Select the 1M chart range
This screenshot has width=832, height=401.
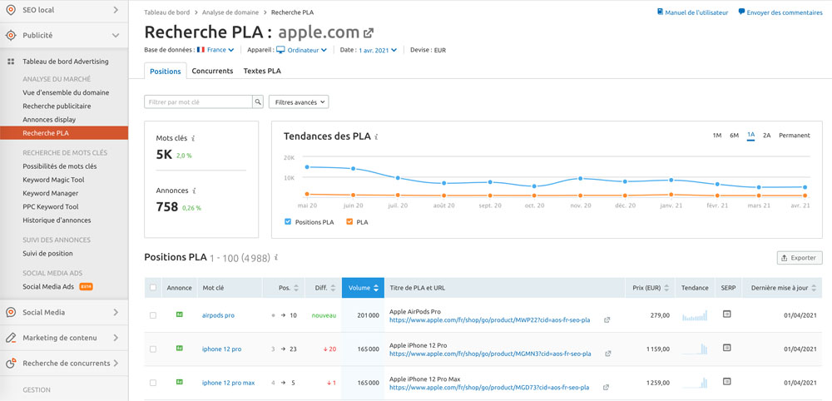coord(717,136)
